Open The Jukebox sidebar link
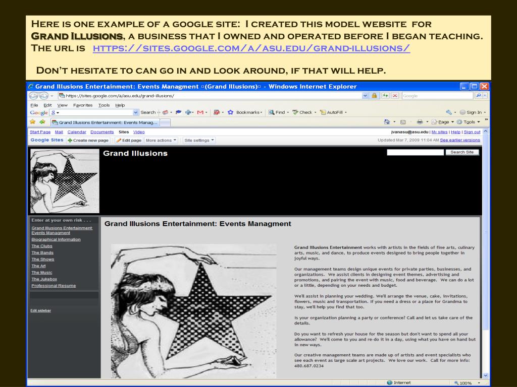Viewport: 517px width, 387px height. [x=44, y=279]
